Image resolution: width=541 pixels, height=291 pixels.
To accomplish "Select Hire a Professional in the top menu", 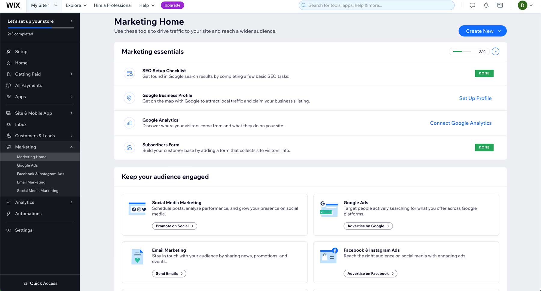I will 113,5.
